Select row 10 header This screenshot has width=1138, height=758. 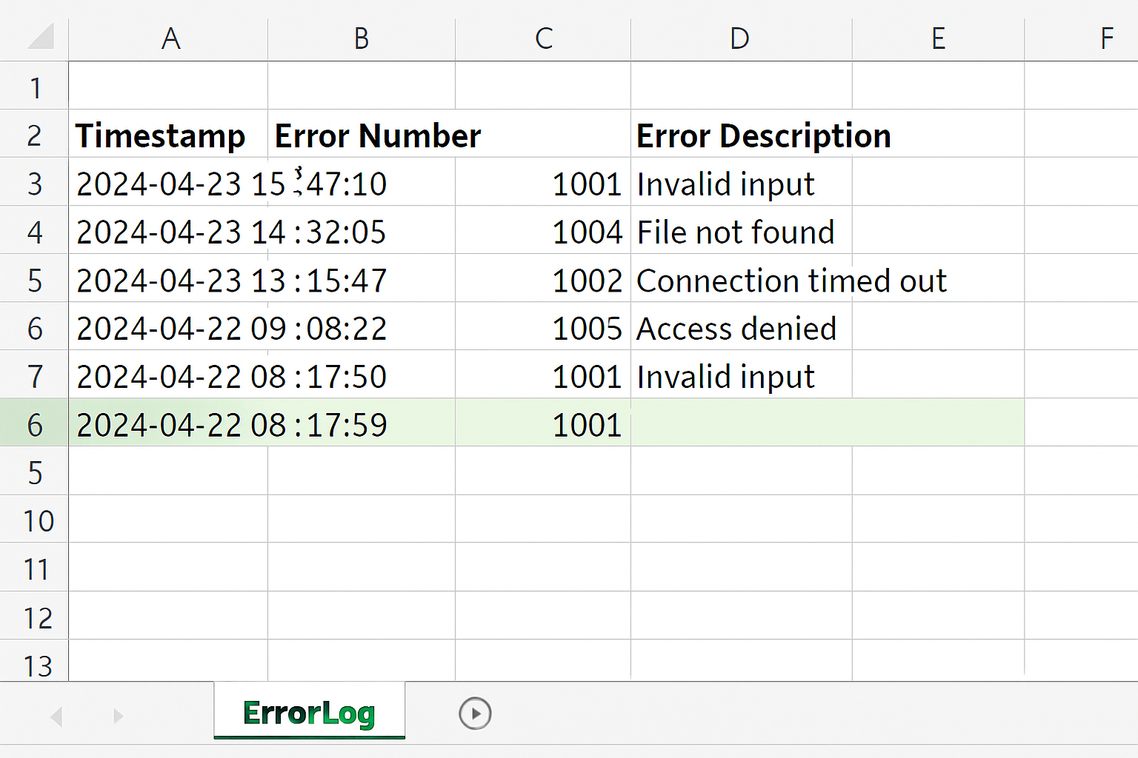(x=34, y=519)
